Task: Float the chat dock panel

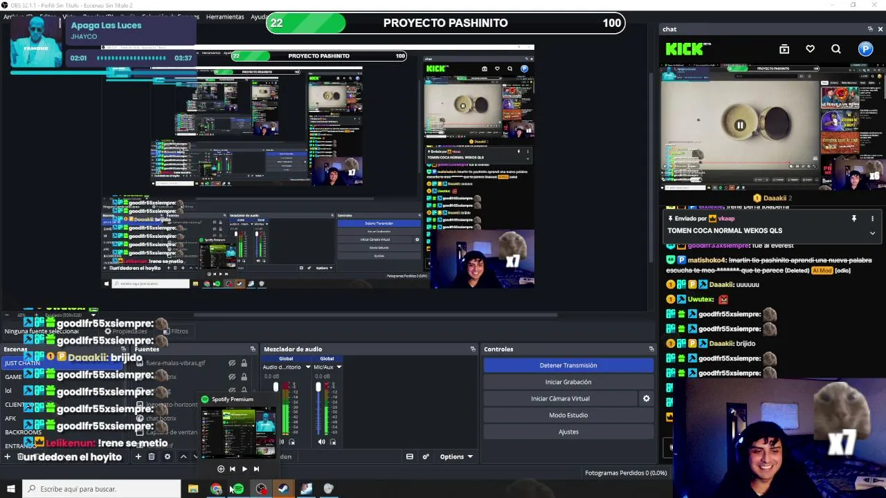Action: pos(870,29)
